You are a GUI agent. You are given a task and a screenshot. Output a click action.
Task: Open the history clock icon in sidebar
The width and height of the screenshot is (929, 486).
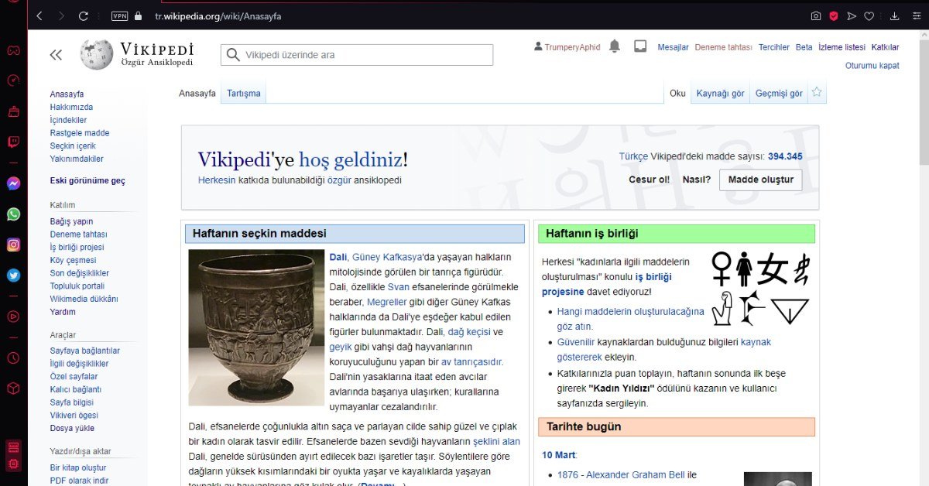13,358
